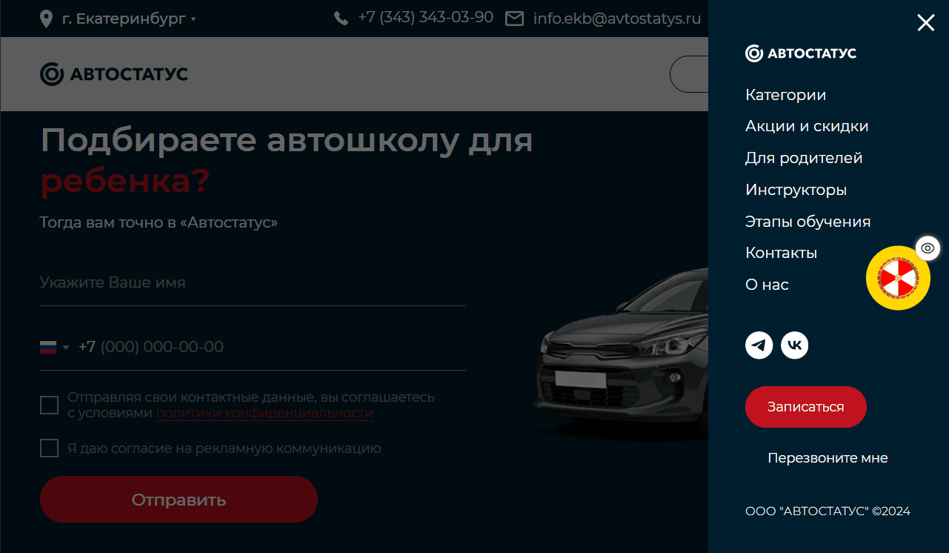Viewport: 949px width, 553px height.
Task: Check the privacy policy consent checkbox
Action: click(x=49, y=405)
